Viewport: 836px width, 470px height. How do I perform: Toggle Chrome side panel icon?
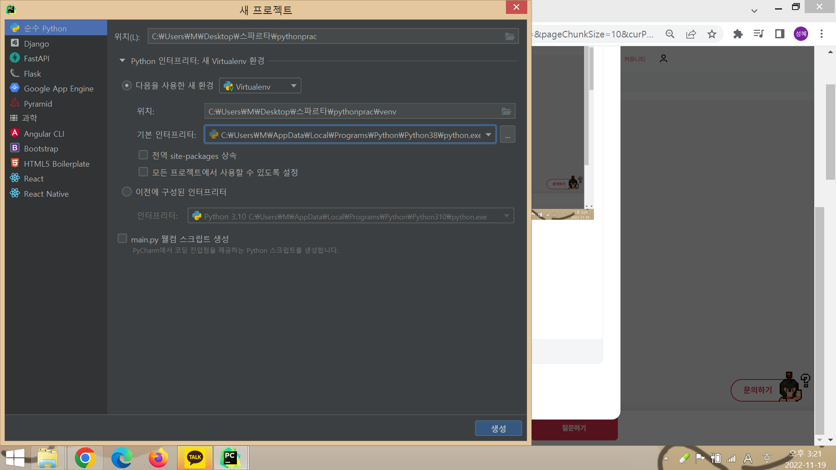click(780, 34)
